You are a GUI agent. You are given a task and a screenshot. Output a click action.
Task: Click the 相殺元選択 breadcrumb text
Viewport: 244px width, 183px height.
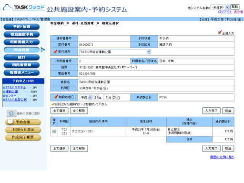[x=110, y=23]
